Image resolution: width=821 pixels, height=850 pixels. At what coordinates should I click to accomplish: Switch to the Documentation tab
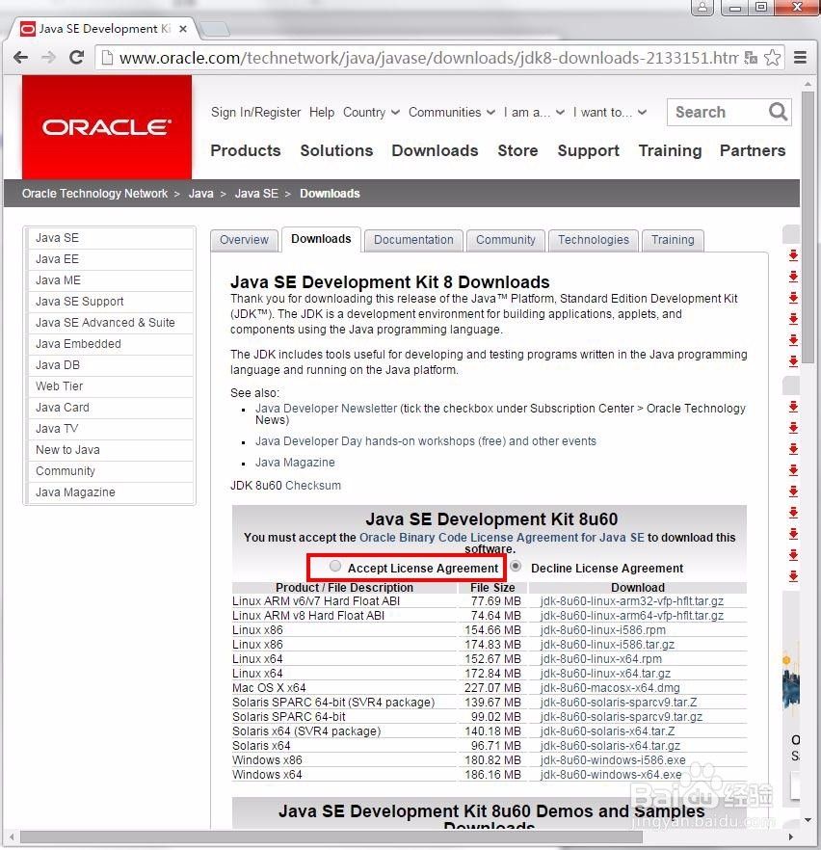[x=413, y=240]
